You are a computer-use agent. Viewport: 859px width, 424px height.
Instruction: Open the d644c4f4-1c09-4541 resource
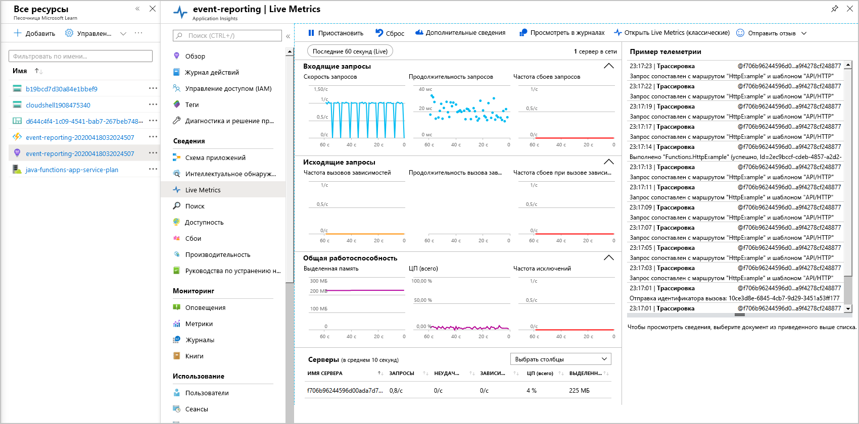(x=84, y=121)
